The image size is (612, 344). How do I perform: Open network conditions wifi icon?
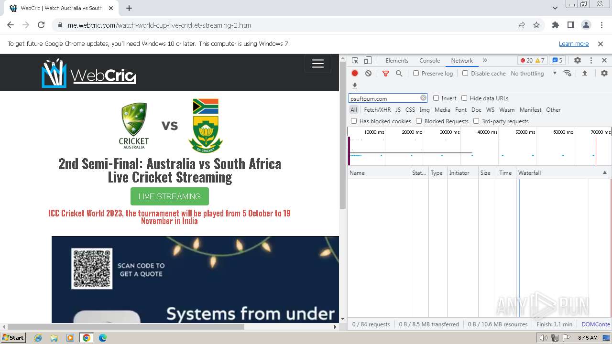point(568,73)
